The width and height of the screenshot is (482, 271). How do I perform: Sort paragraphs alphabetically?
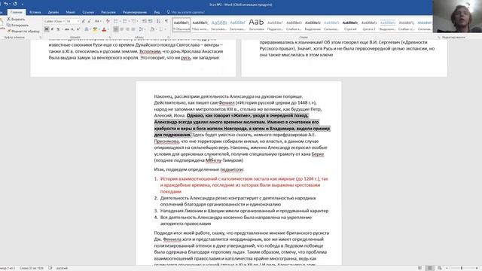click(158, 21)
